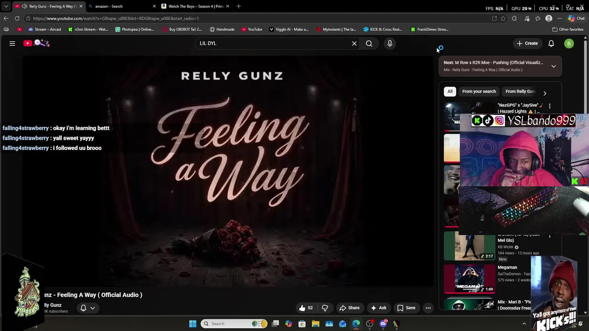Viewport: 589px width, 331px height.
Task: Open Photopea bookmark
Action: (134, 29)
